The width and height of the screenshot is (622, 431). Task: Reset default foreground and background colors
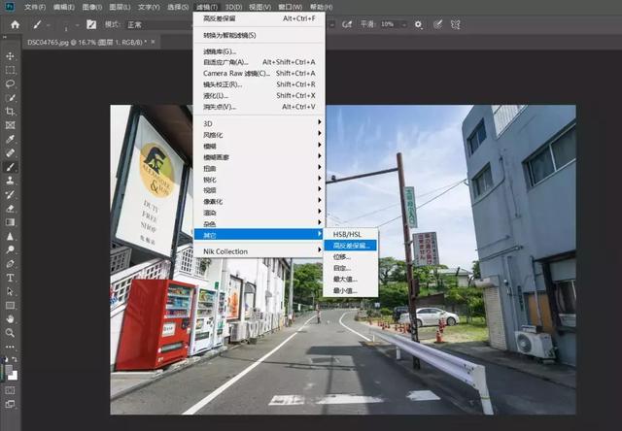point(6,359)
